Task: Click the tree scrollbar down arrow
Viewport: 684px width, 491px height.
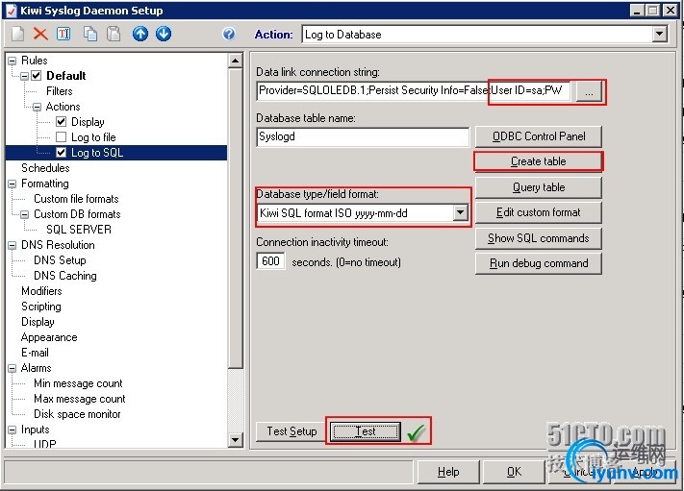Action: (235, 439)
